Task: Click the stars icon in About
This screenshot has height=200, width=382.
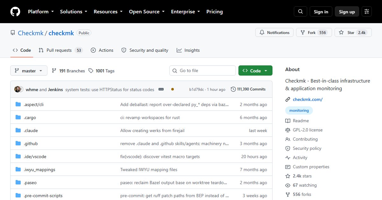Action: pos(288,176)
